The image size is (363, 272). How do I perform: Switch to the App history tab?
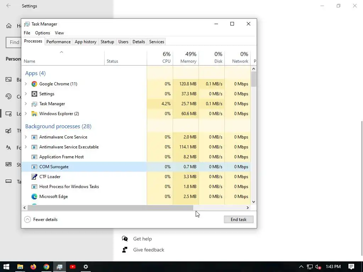[85, 42]
